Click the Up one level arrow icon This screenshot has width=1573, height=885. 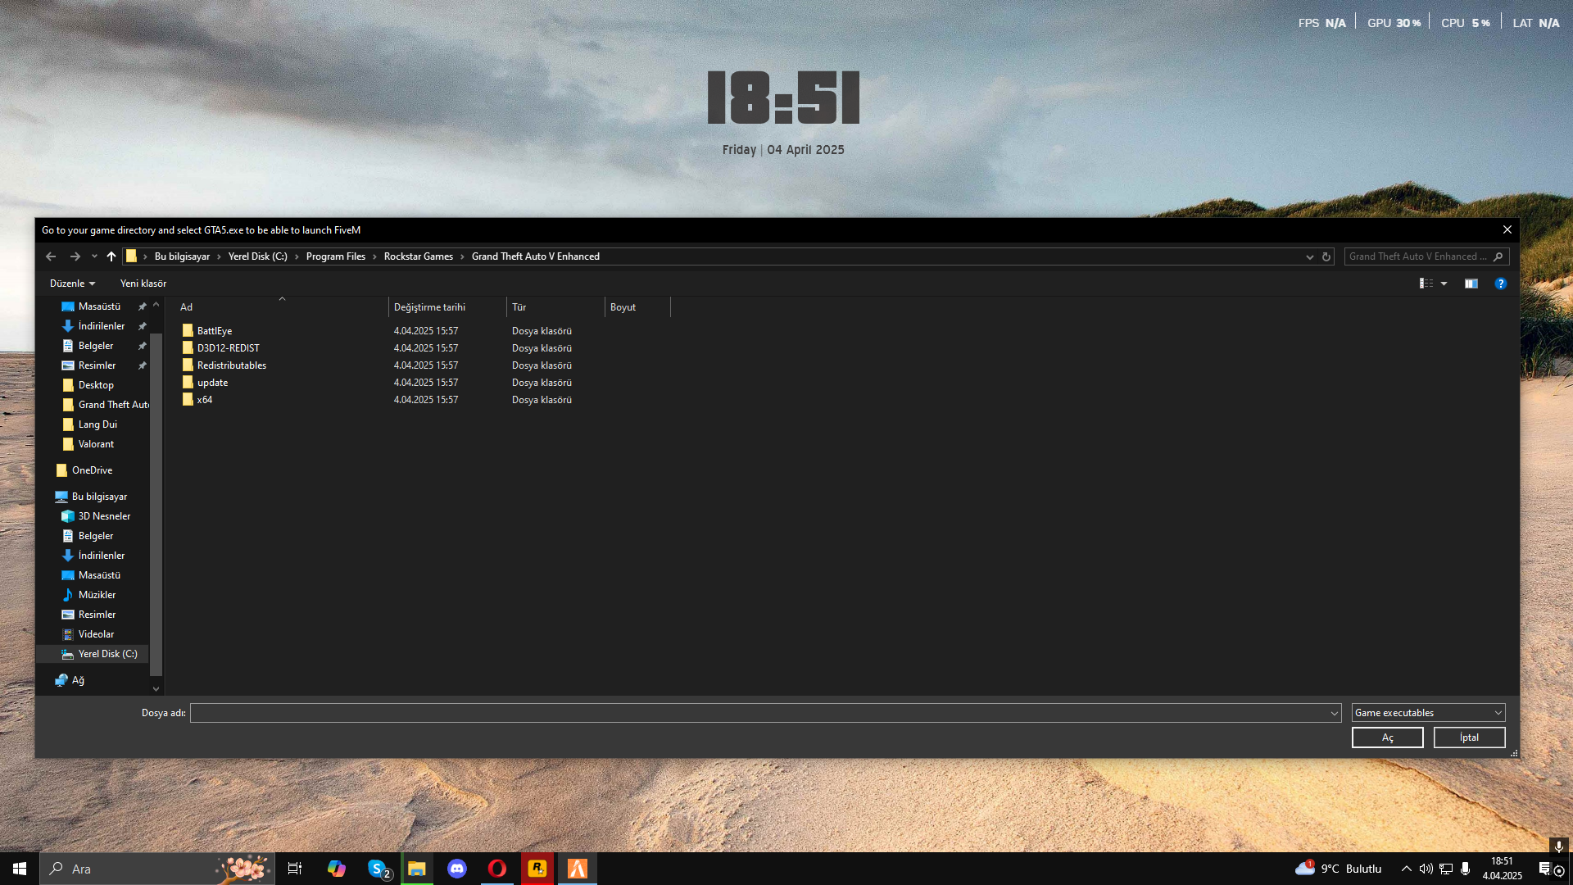tap(111, 256)
